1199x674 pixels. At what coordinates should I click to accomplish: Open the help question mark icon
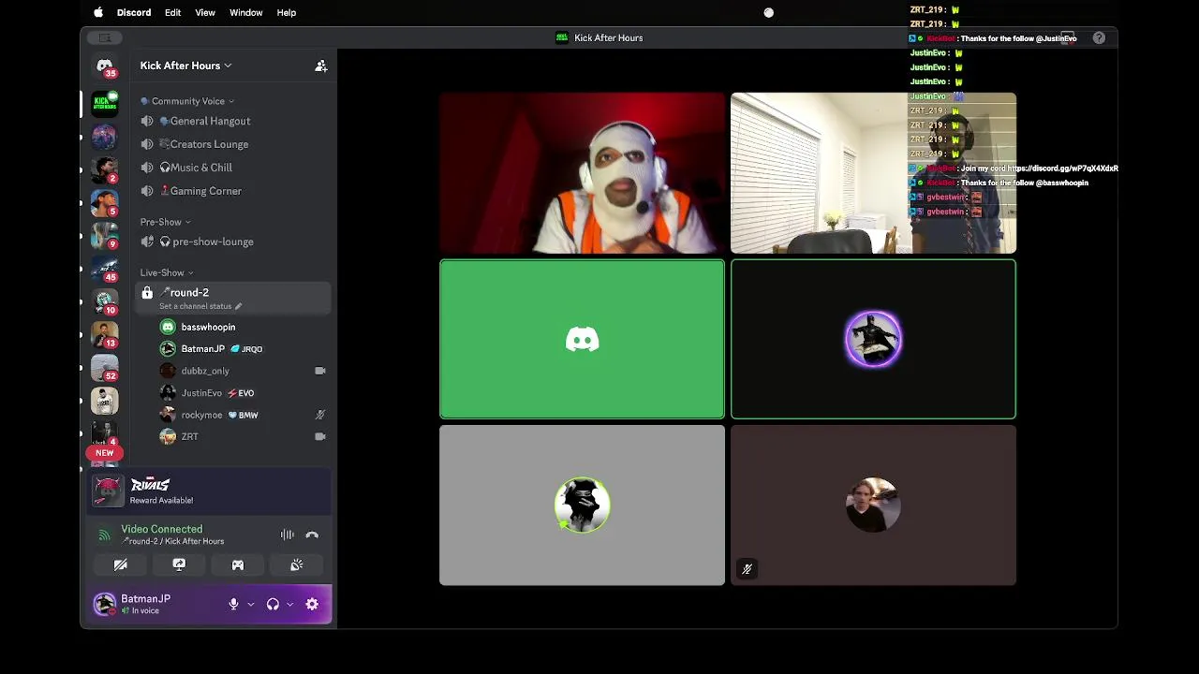point(1099,38)
